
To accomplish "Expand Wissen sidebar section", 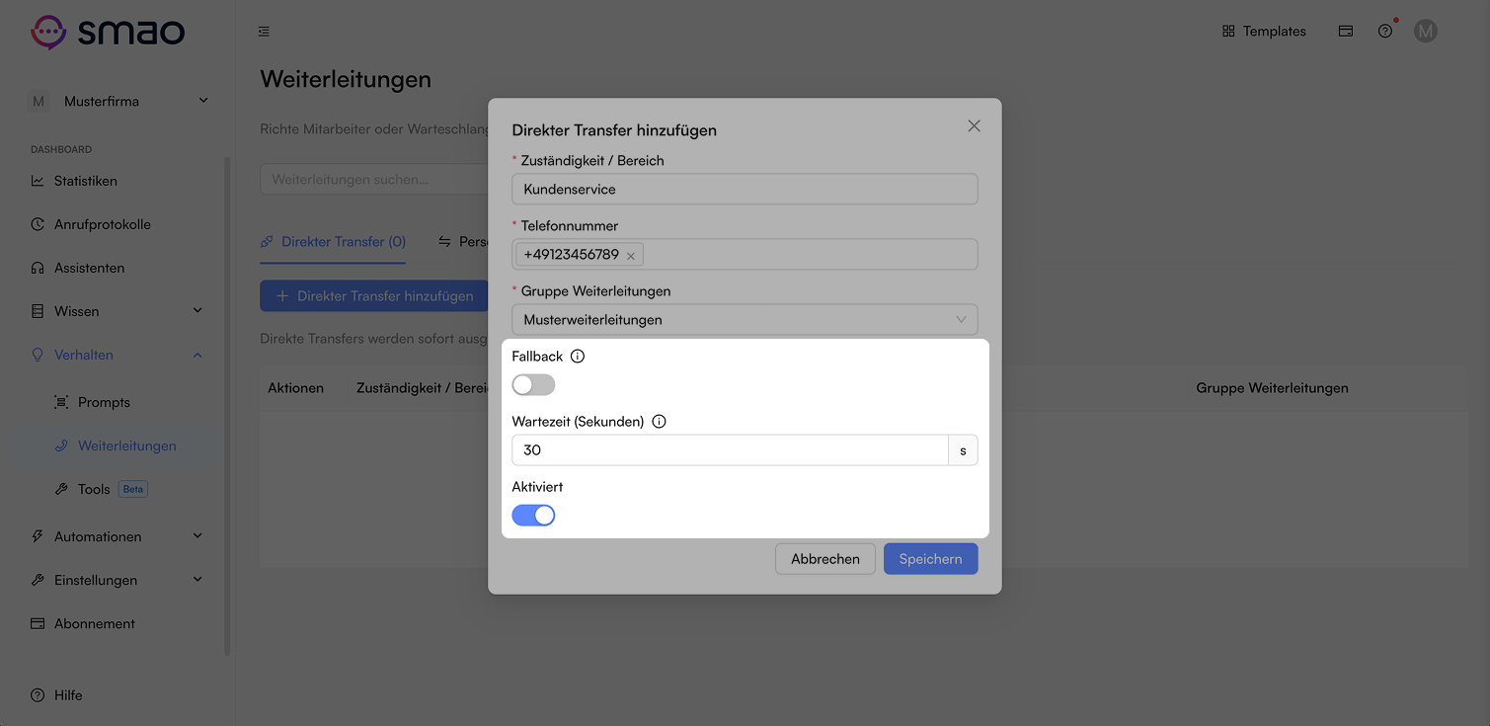I will (118, 311).
